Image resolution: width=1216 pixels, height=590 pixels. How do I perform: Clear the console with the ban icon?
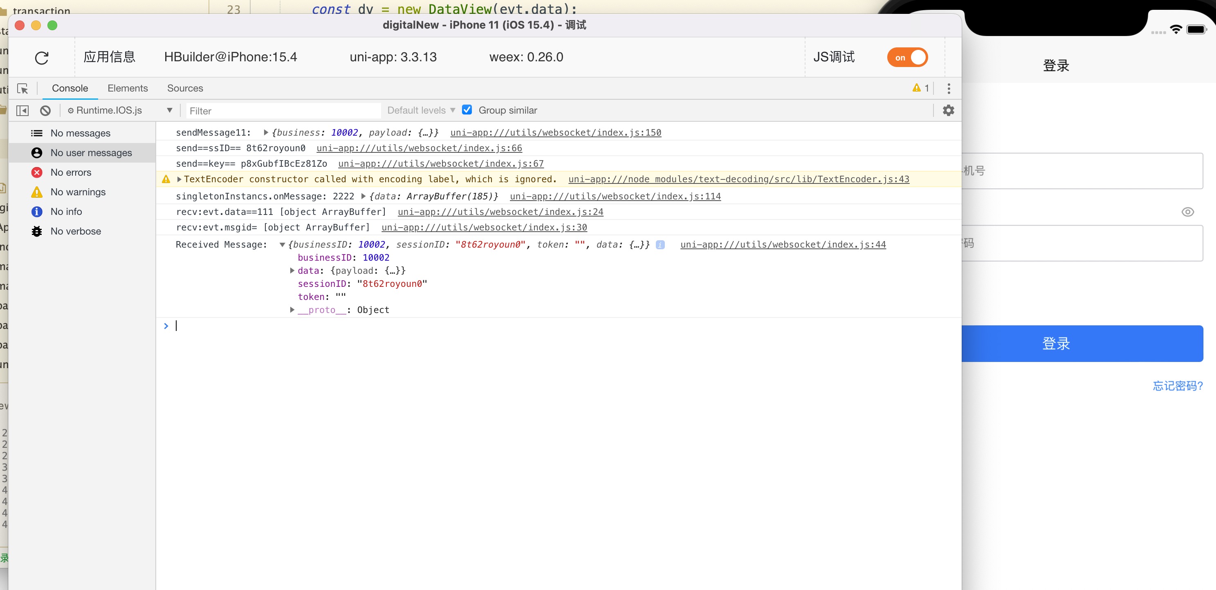tap(45, 110)
